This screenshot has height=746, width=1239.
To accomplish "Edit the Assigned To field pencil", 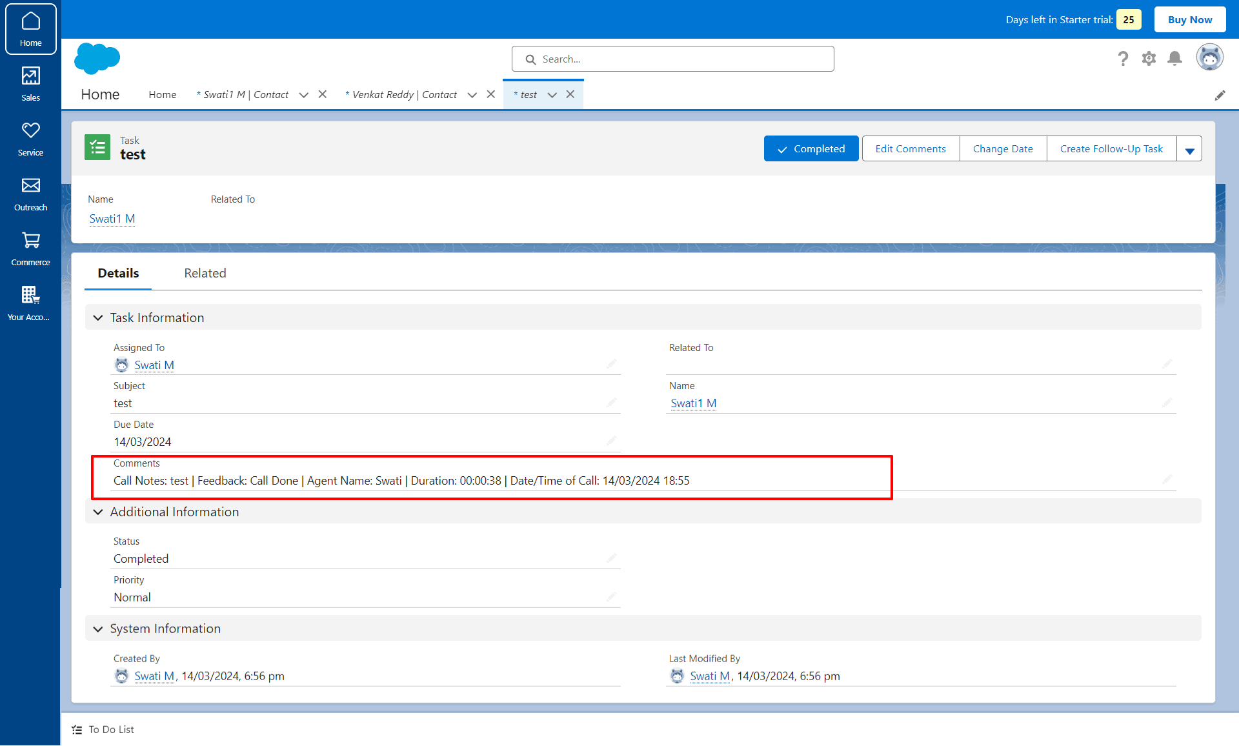I will (x=611, y=364).
